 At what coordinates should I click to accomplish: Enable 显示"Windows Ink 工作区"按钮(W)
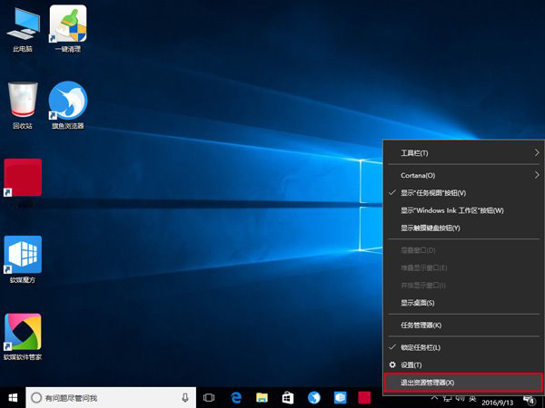coord(463,210)
